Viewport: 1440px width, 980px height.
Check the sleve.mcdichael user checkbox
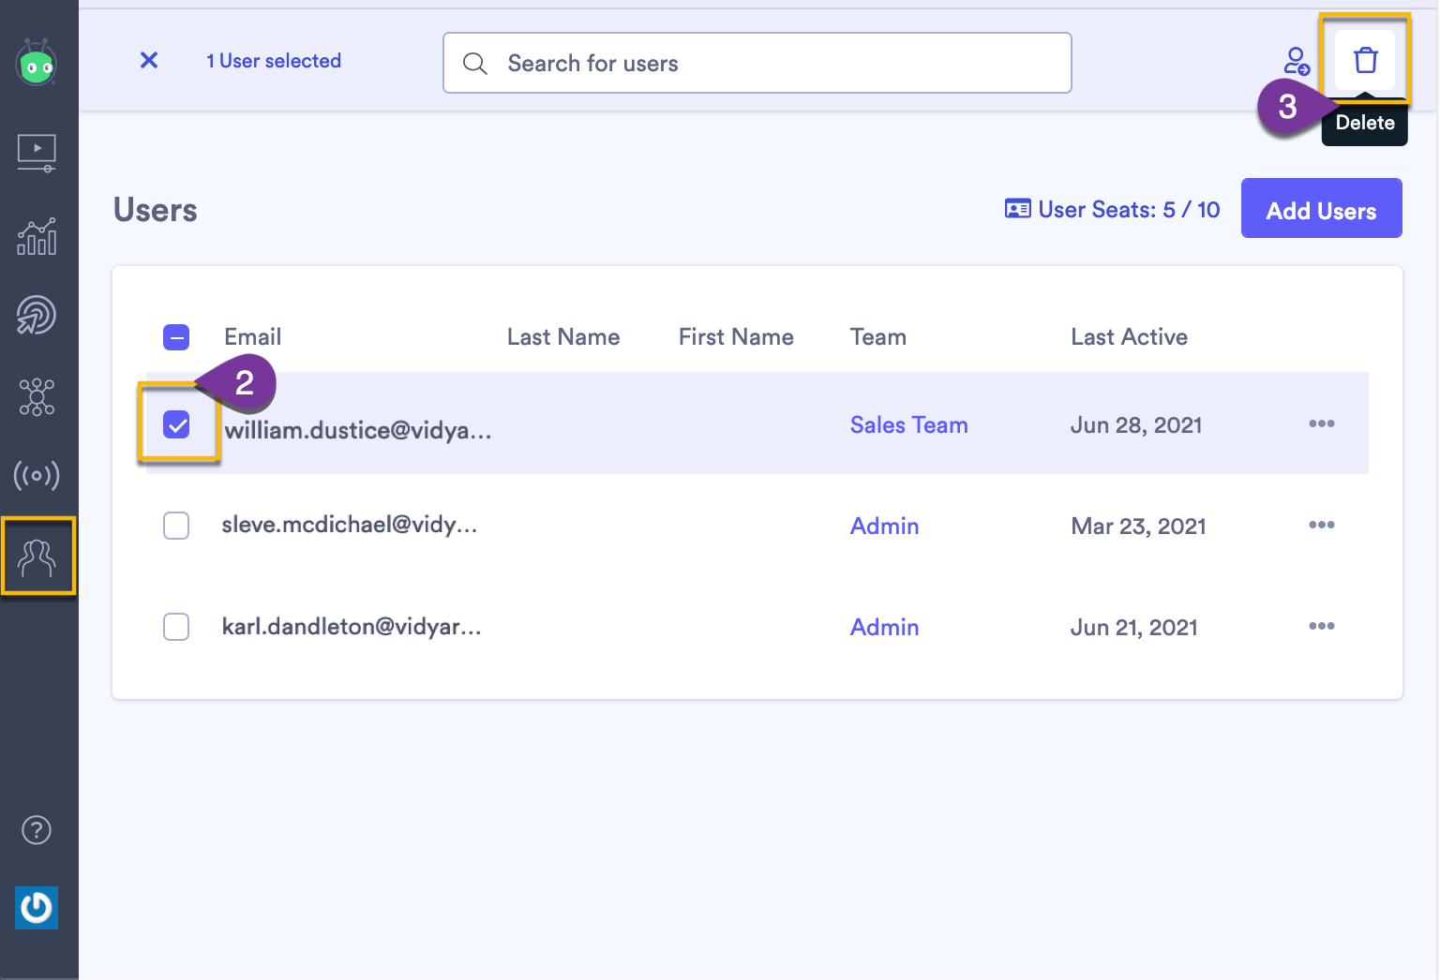pos(176,526)
